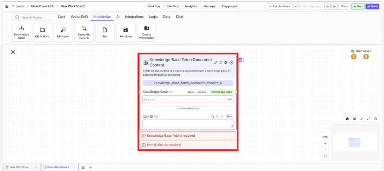Open the workflow list icon

tap(83, 167)
